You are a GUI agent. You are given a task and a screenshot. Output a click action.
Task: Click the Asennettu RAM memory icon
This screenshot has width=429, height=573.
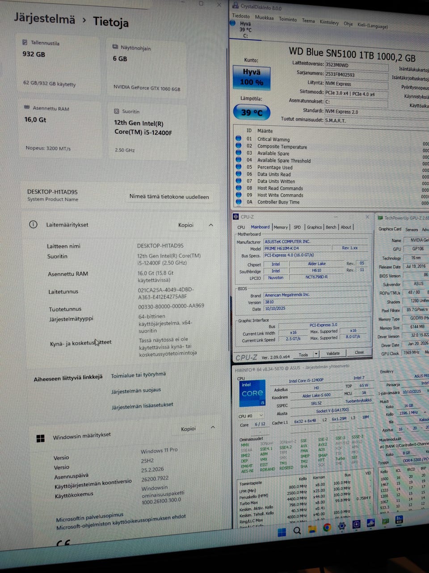27,107
